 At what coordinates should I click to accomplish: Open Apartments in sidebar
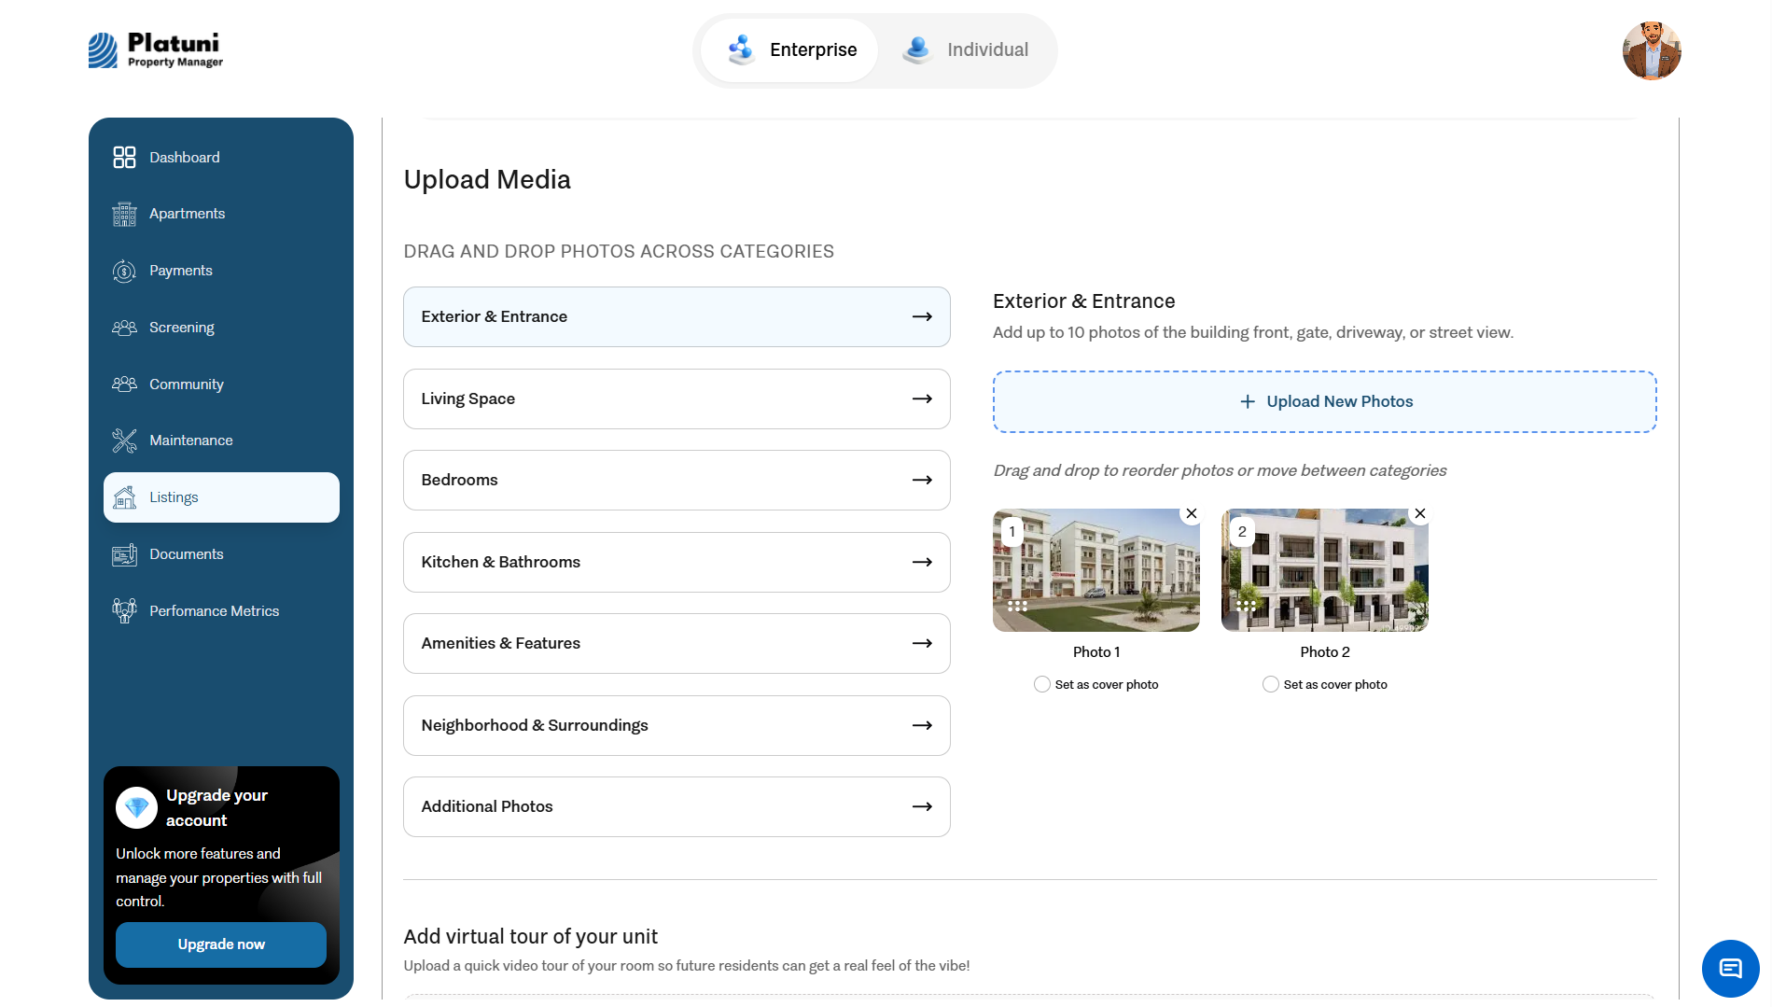221,214
